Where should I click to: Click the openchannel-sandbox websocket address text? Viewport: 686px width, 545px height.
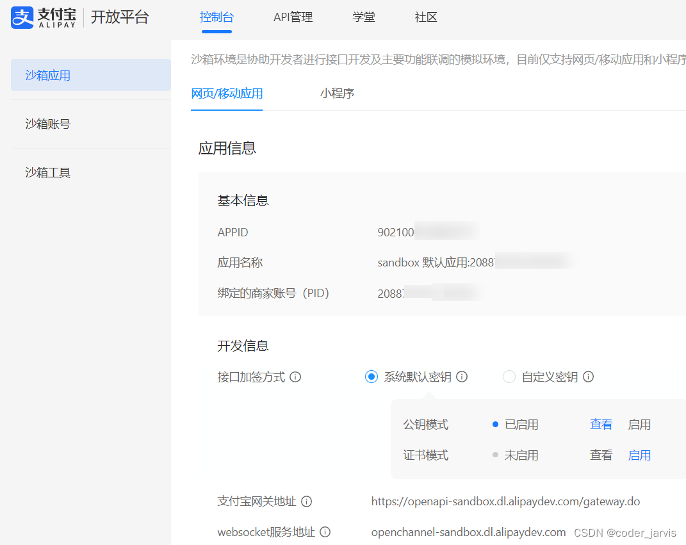468,532
